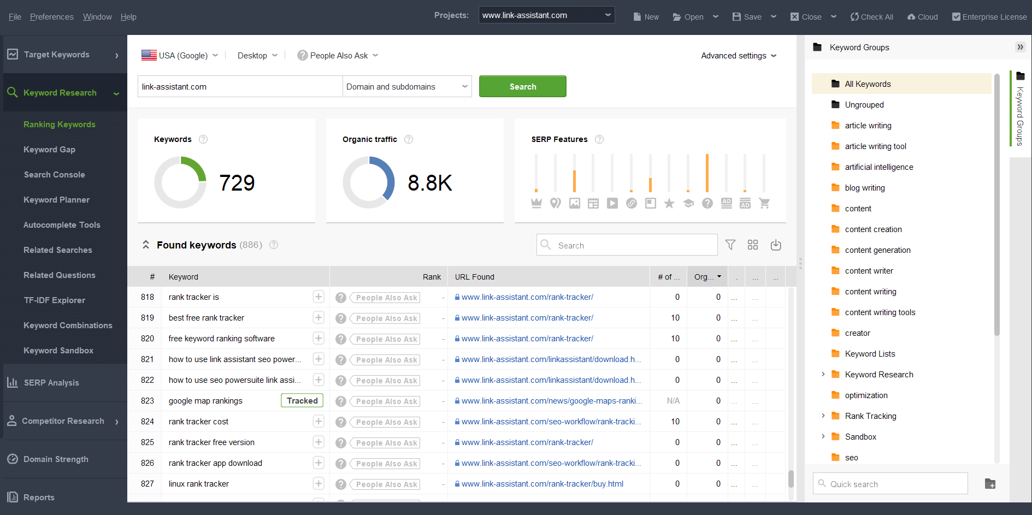The image size is (1032, 515).
Task: Open the USA (Google) search engine dropdown
Action: pos(180,55)
